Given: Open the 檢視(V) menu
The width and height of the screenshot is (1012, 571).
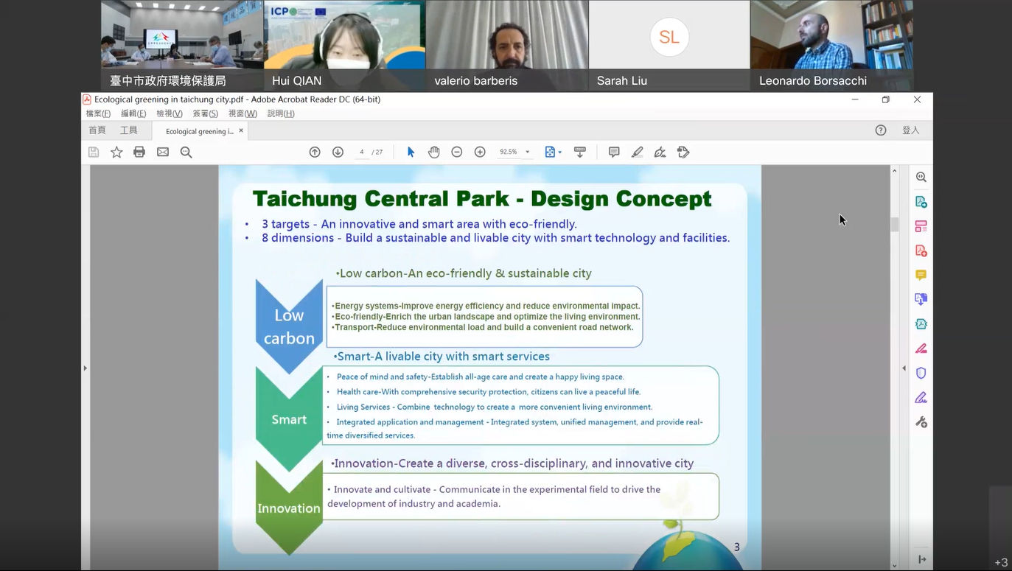Looking at the screenshot, I should coord(170,113).
